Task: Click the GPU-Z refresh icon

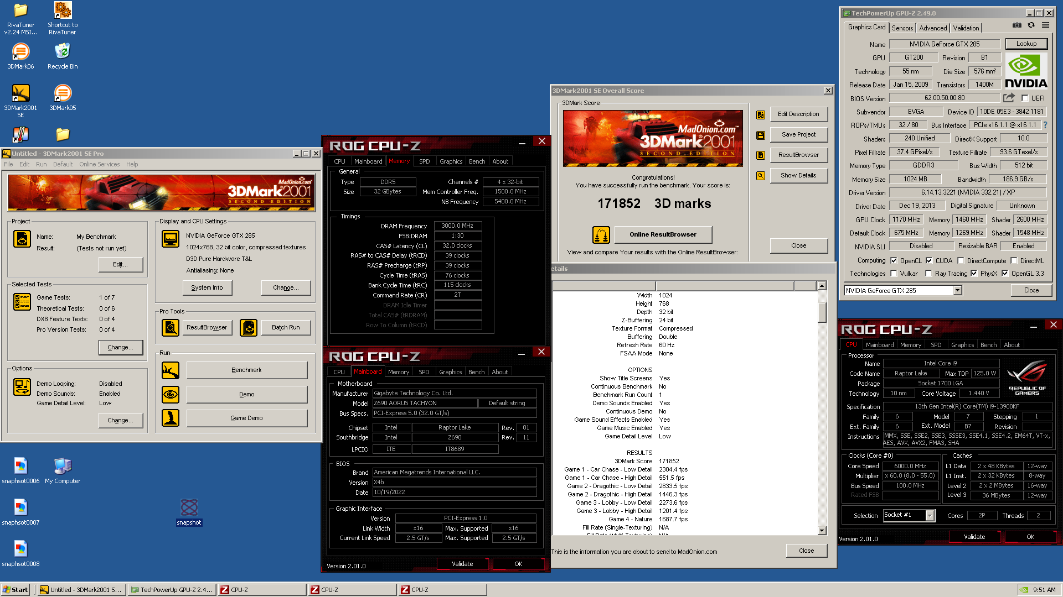Action: click(x=1031, y=25)
